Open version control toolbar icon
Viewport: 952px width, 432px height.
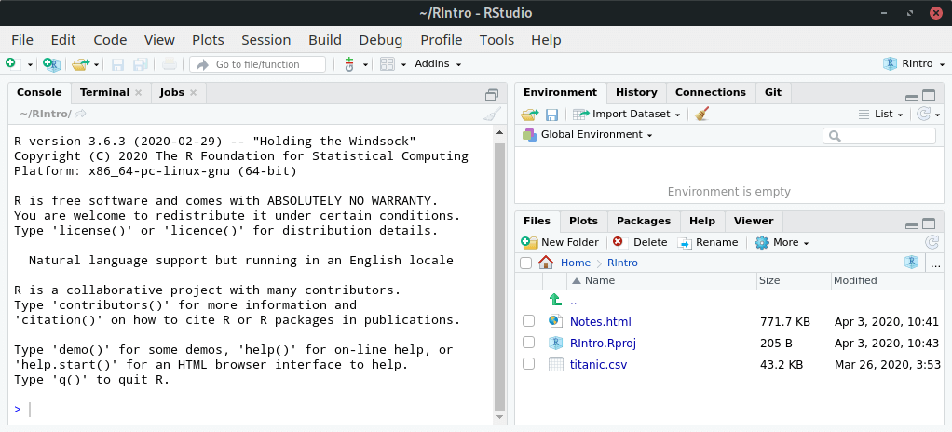click(348, 63)
